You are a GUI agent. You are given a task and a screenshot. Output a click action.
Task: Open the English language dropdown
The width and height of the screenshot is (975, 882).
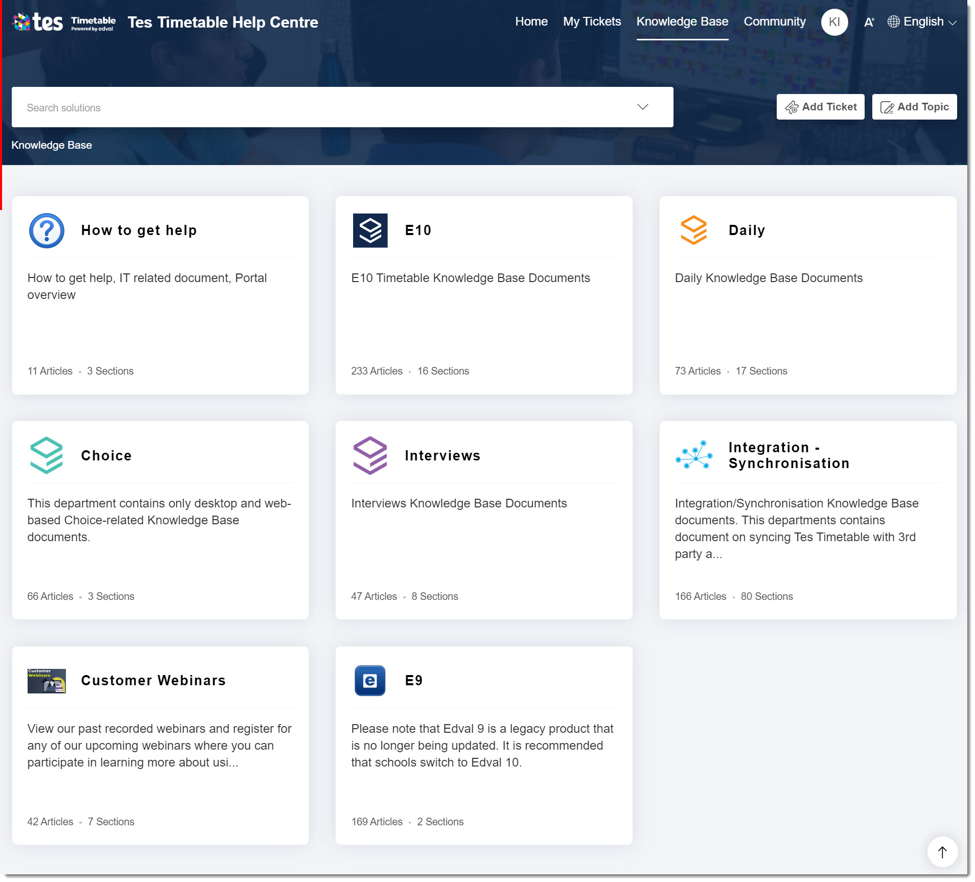point(922,21)
